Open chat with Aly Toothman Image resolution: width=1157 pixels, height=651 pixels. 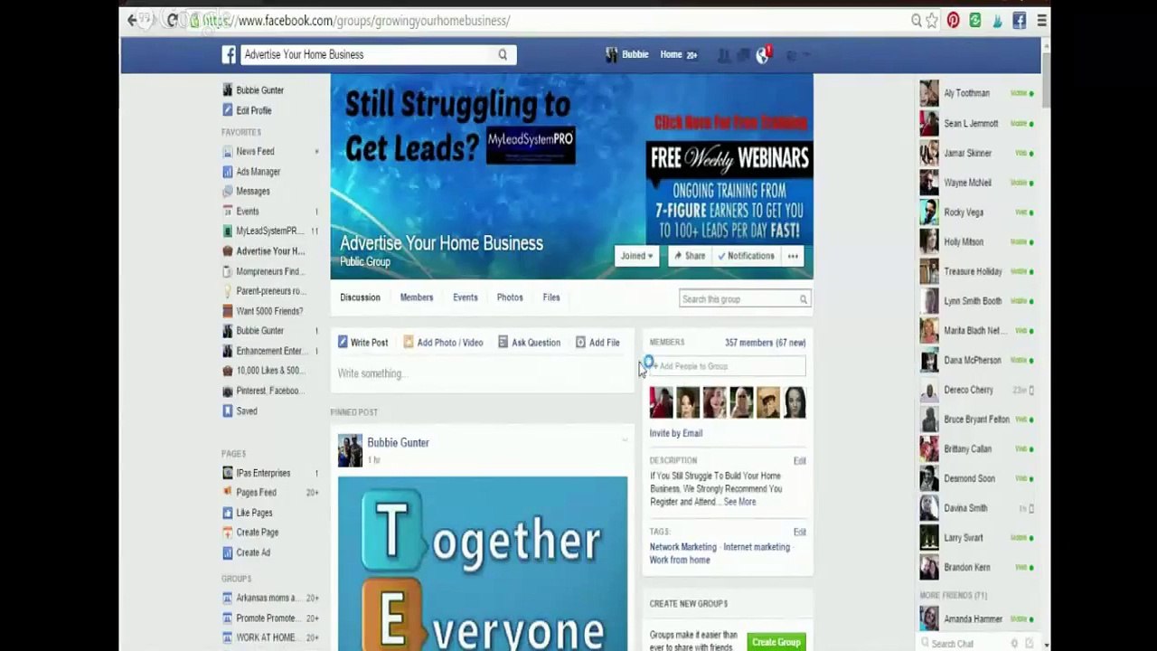pyautogui.click(x=976, y=93)
